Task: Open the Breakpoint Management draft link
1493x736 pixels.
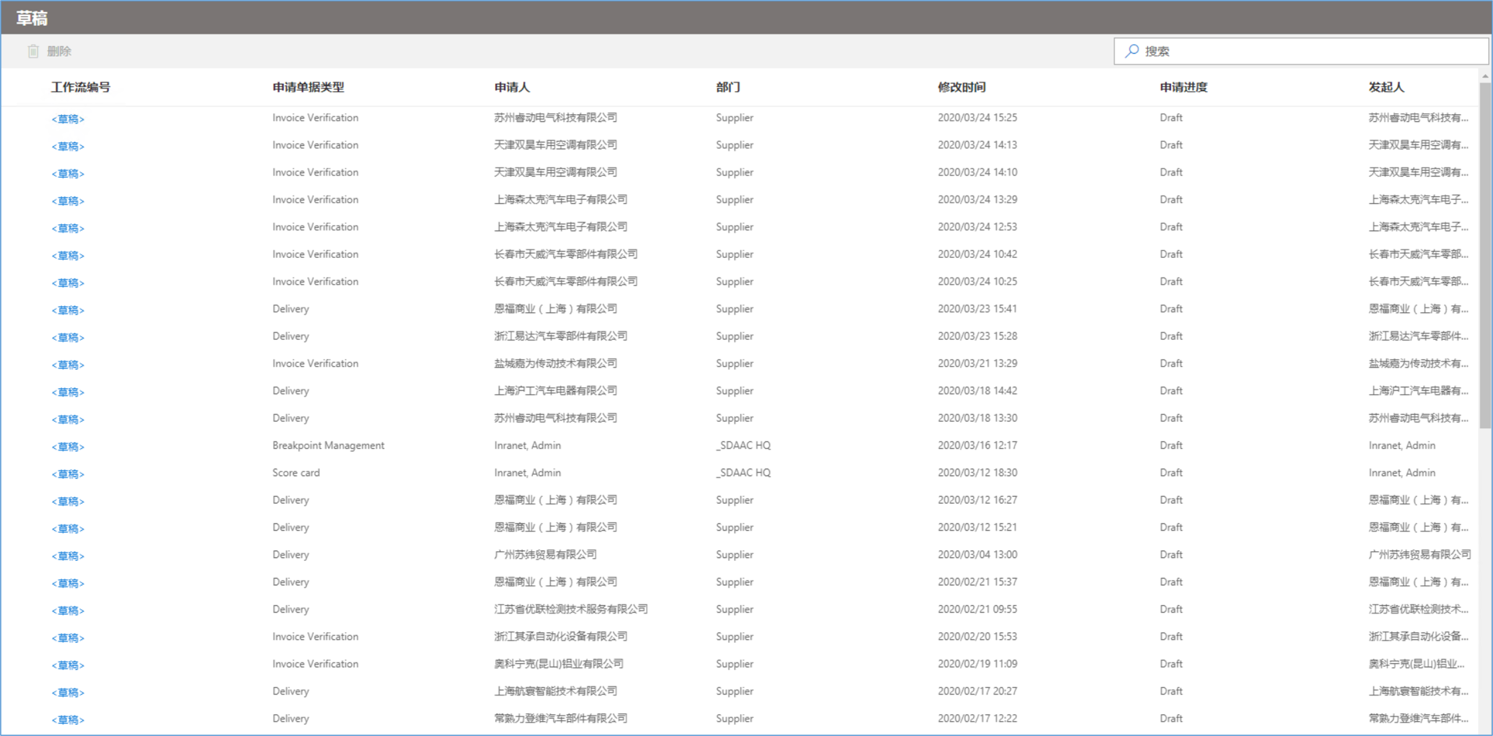Action: (68, 446)
